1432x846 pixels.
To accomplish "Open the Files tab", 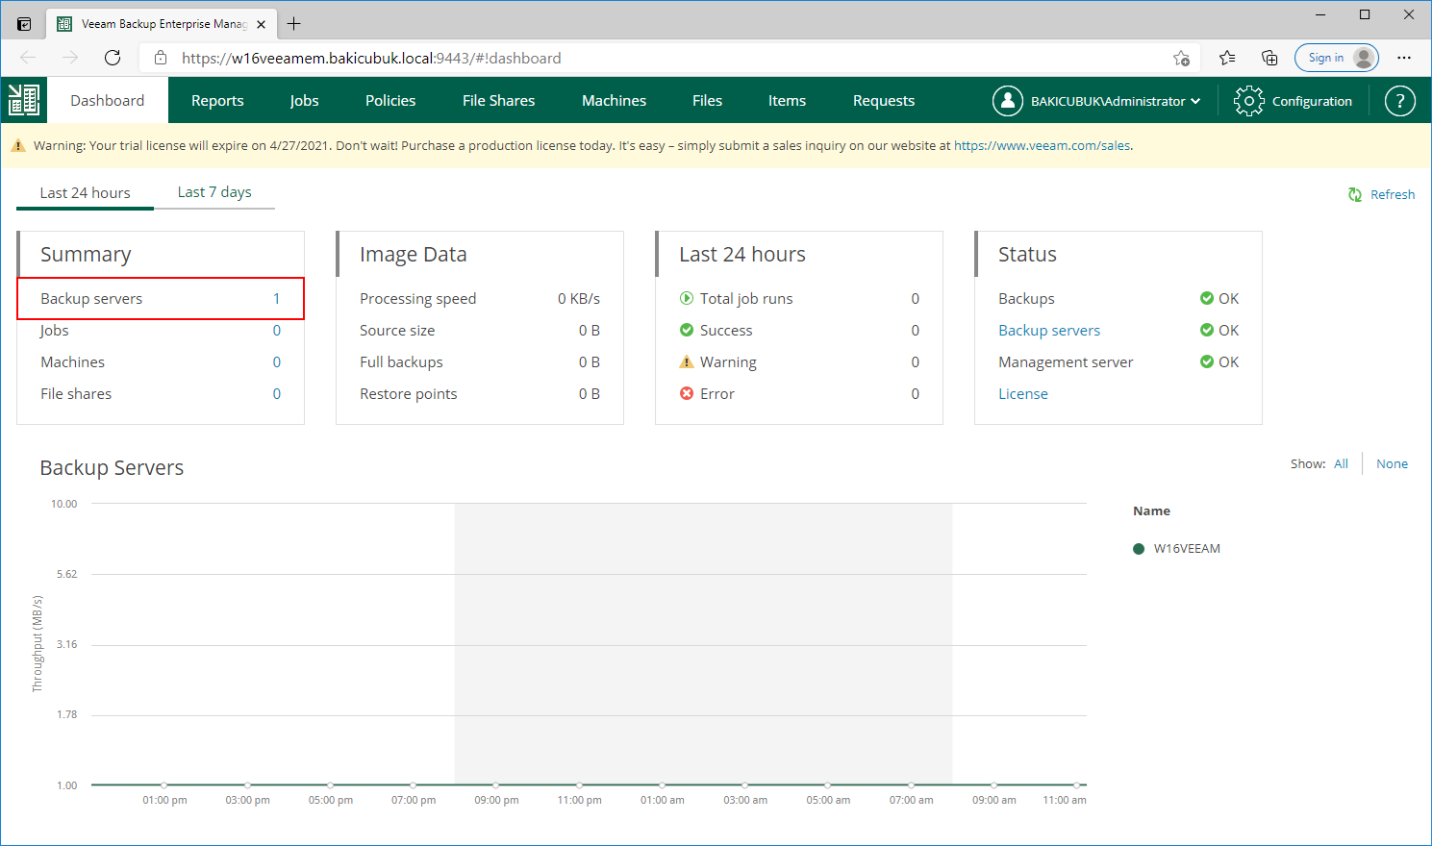I will pos(707,100).
